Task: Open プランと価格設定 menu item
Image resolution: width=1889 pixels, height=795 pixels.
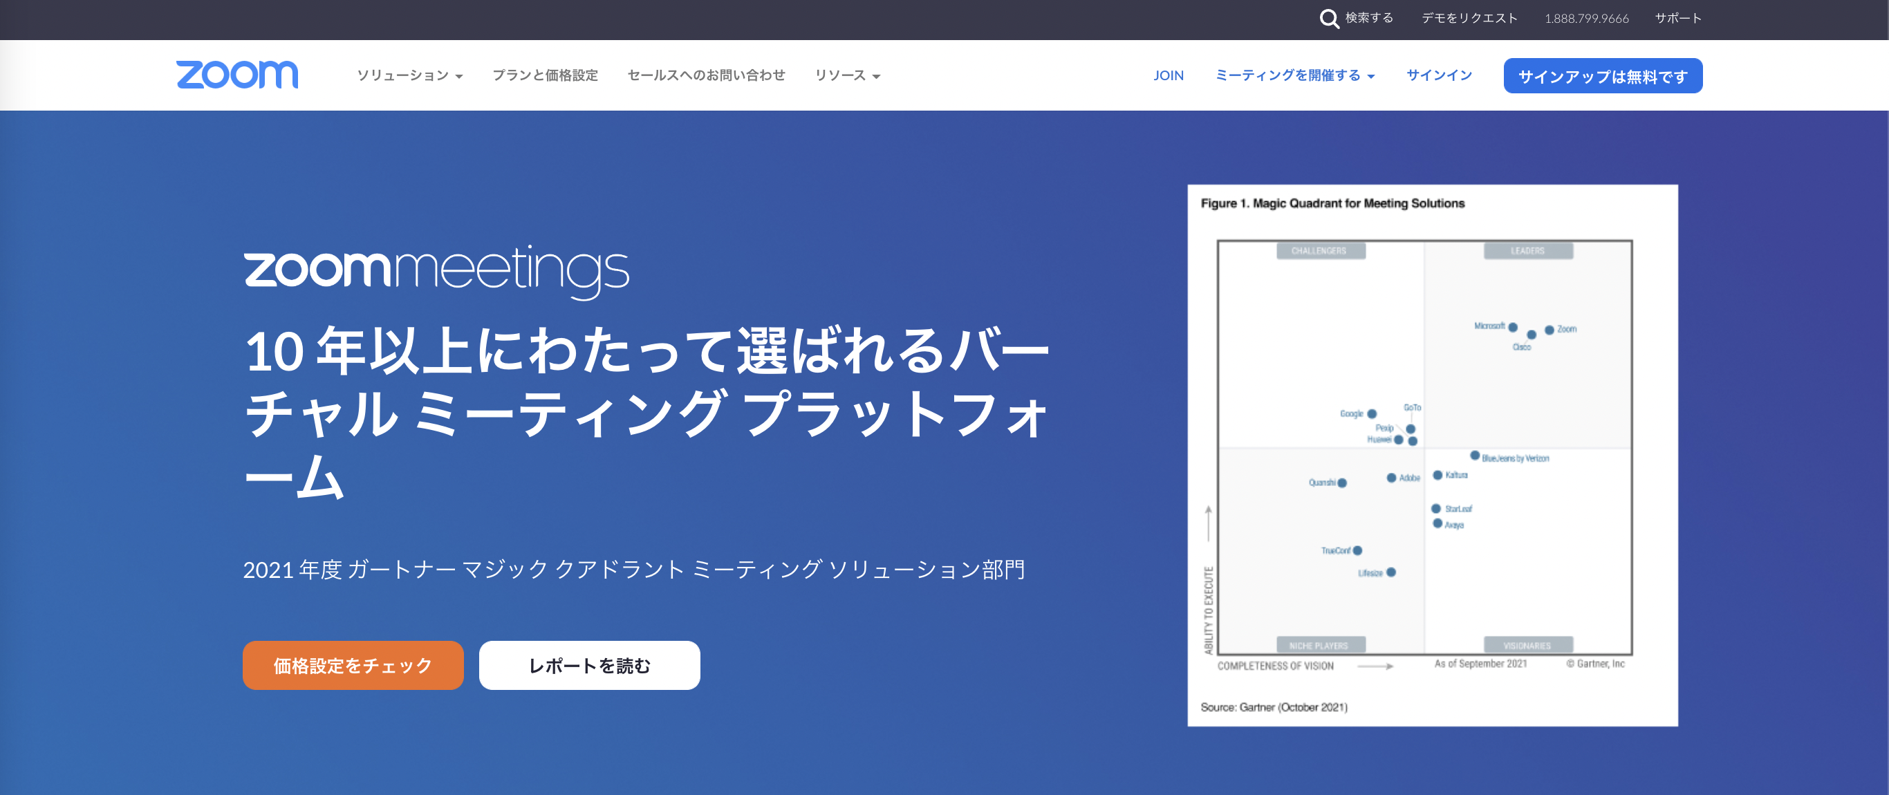Action: click(x=545, y=75)
